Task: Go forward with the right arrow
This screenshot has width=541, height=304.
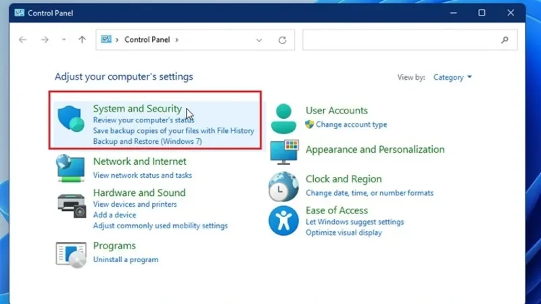Action: (45, 40)
